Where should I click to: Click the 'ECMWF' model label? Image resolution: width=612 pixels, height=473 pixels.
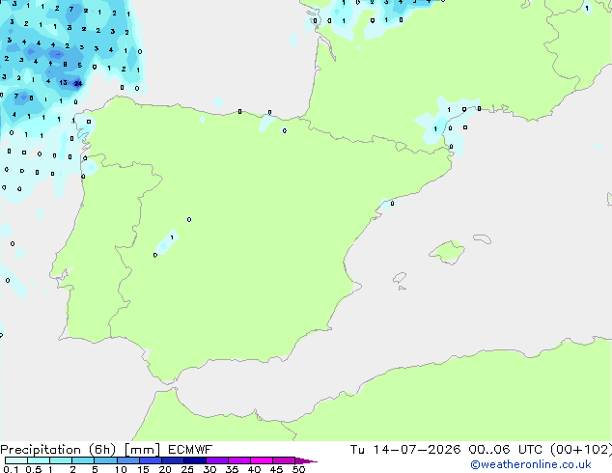coord(190,450)
